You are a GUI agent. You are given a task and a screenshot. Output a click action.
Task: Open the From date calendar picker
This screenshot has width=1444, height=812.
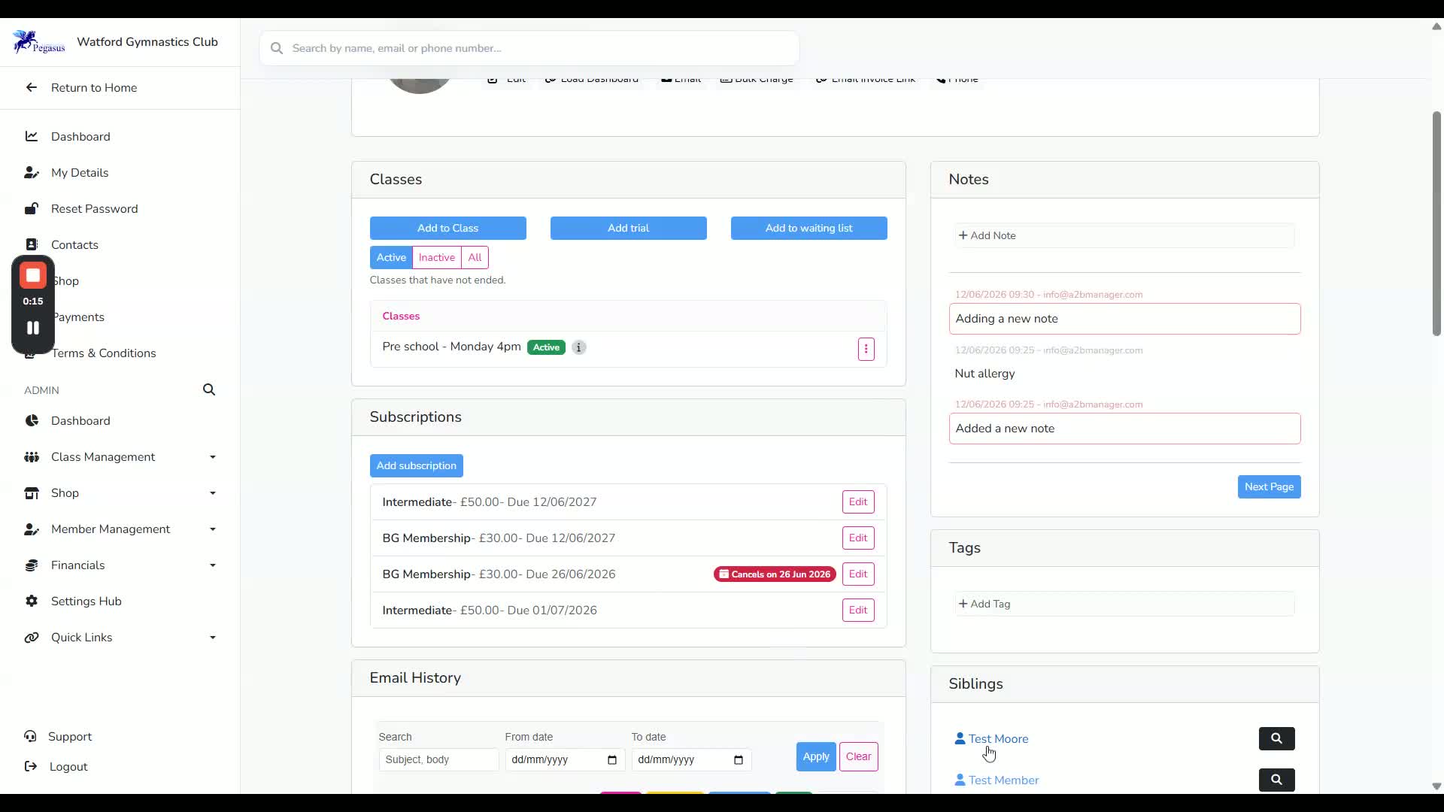(x=611, y=759)
